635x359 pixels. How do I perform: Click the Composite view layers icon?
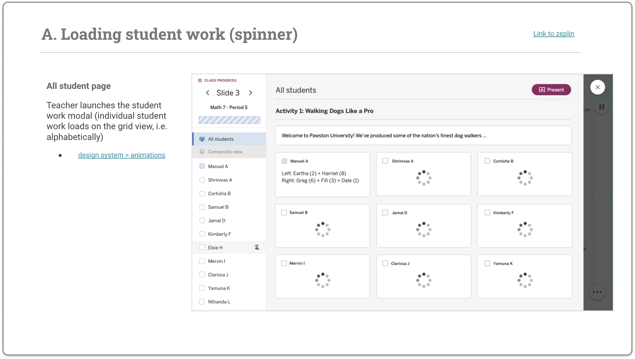pyautogui.click(x=202, y=152)
